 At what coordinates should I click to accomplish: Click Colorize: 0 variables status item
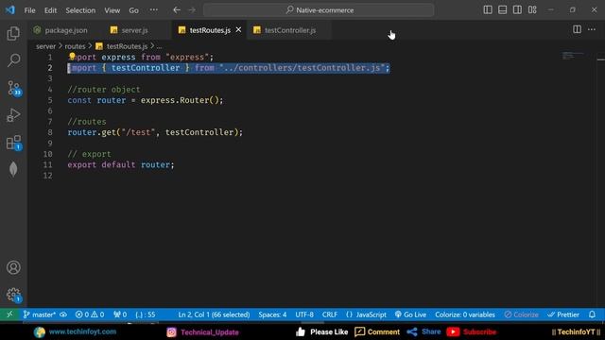point(465,314)
